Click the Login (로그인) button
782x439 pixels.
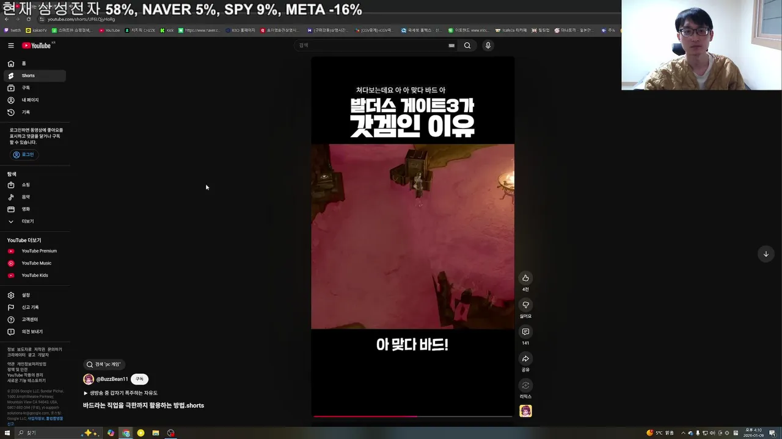coord(24,155)
